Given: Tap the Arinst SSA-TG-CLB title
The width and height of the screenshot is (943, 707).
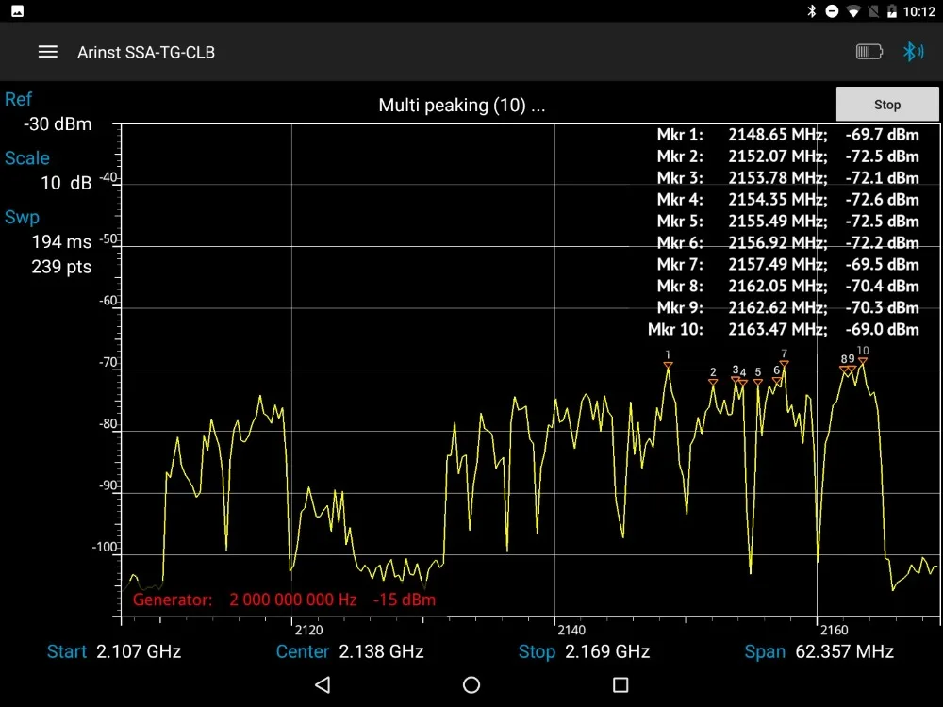Looking at the screenshot, I should click(x=146, y=52).
